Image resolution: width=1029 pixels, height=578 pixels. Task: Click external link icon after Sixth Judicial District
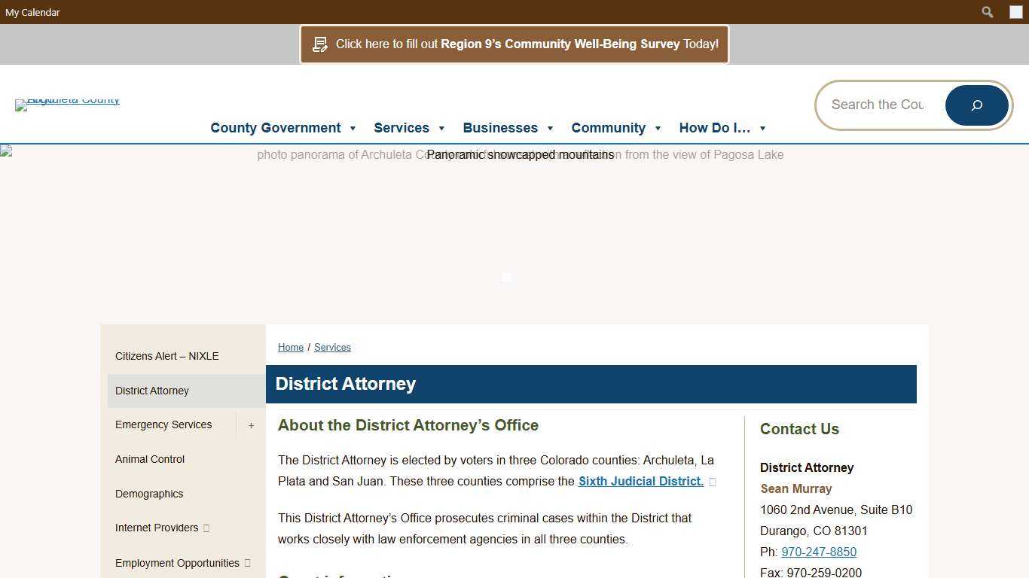(x=712, y=482)
